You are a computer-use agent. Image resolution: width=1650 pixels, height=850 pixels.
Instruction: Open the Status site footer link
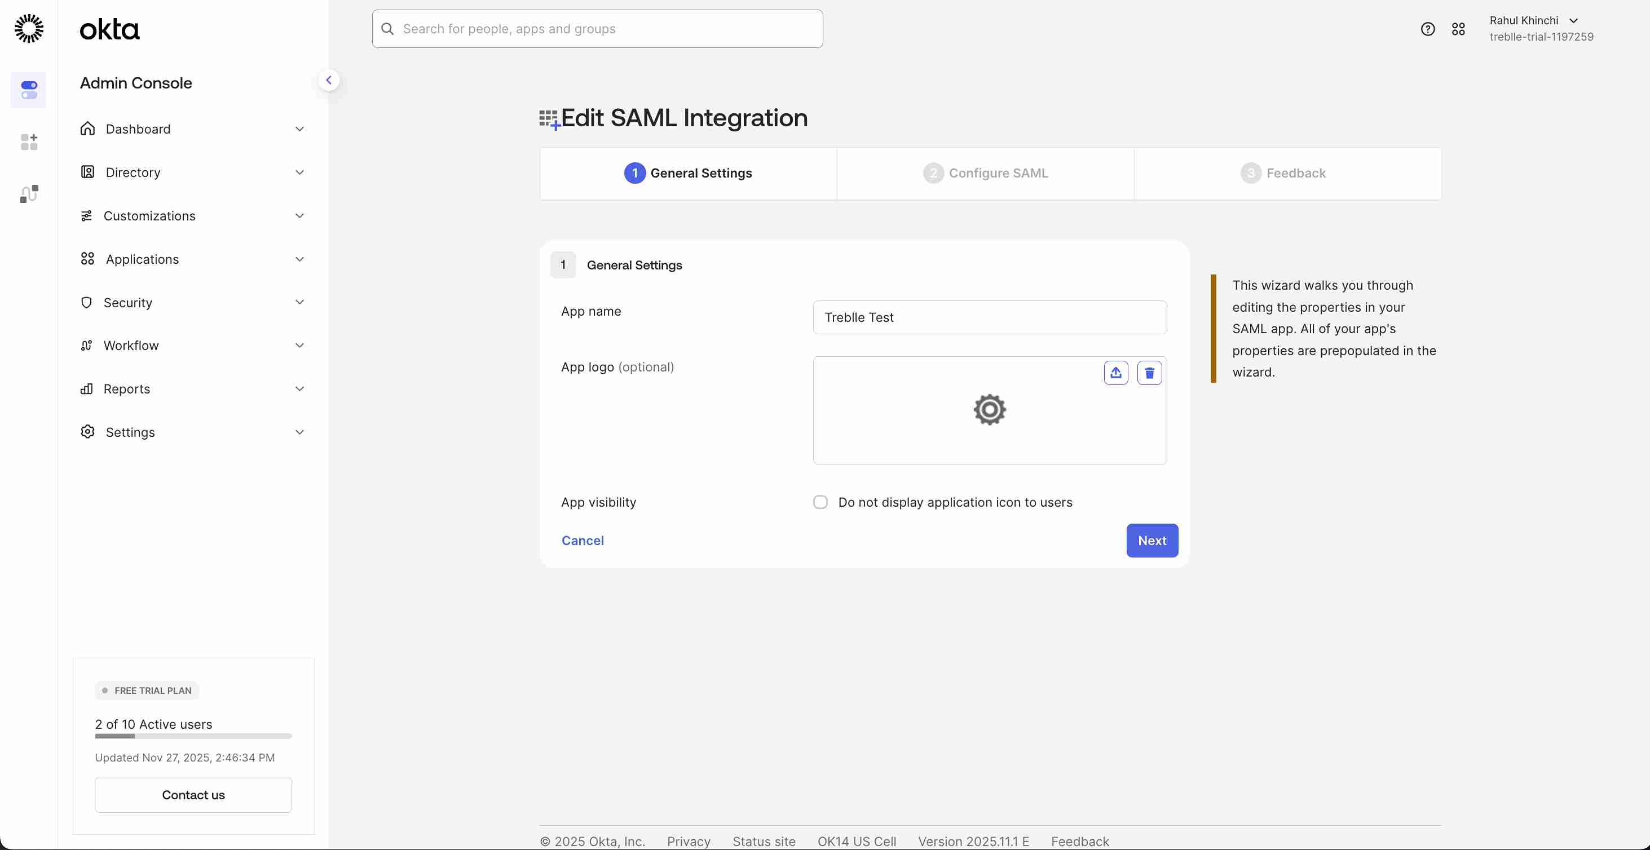click(763, 841)
